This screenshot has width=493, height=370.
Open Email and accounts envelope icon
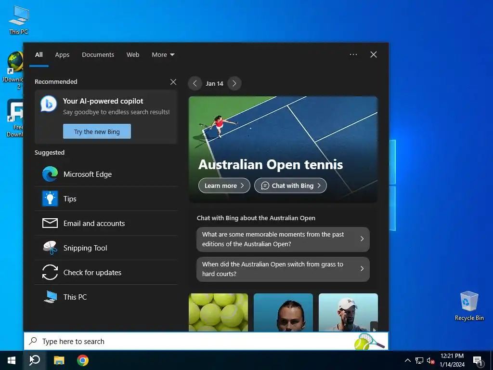[50, 223]
